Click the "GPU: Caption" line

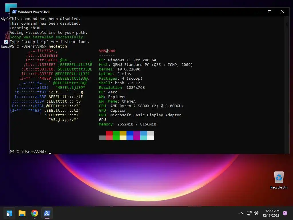tap(113, 110)
